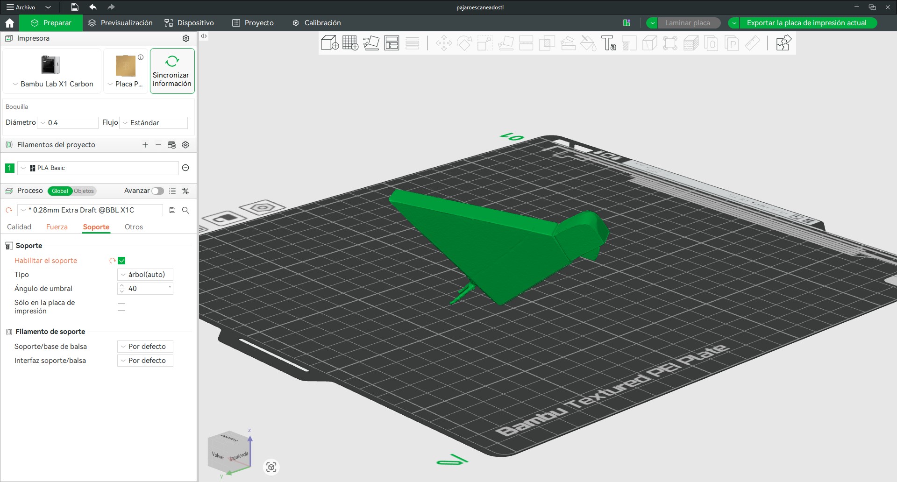Screen dimensions: 897x482
Task: Click the Auto orient toolbar icon
Action: [371, 43]
